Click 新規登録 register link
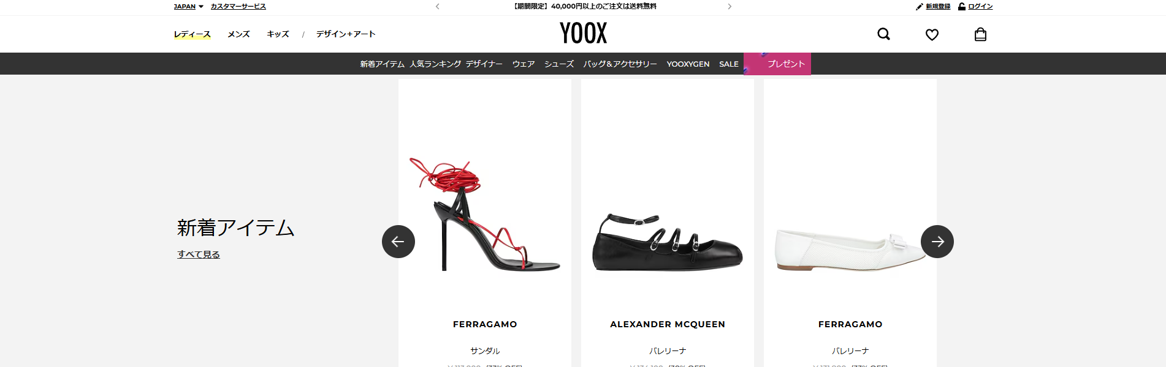 (x=933, y=7)
